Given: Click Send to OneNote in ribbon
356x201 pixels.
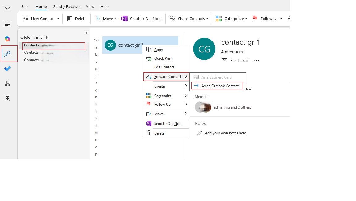Looking at the screenshot, I should tap(142, 19).
